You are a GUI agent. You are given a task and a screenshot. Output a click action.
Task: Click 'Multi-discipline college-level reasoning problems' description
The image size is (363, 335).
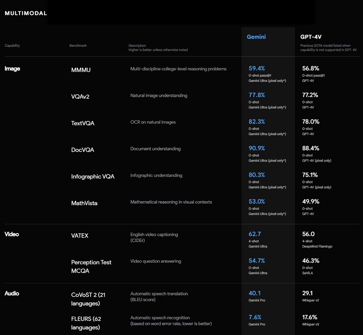pyautogui.click(x=178, y=69)
